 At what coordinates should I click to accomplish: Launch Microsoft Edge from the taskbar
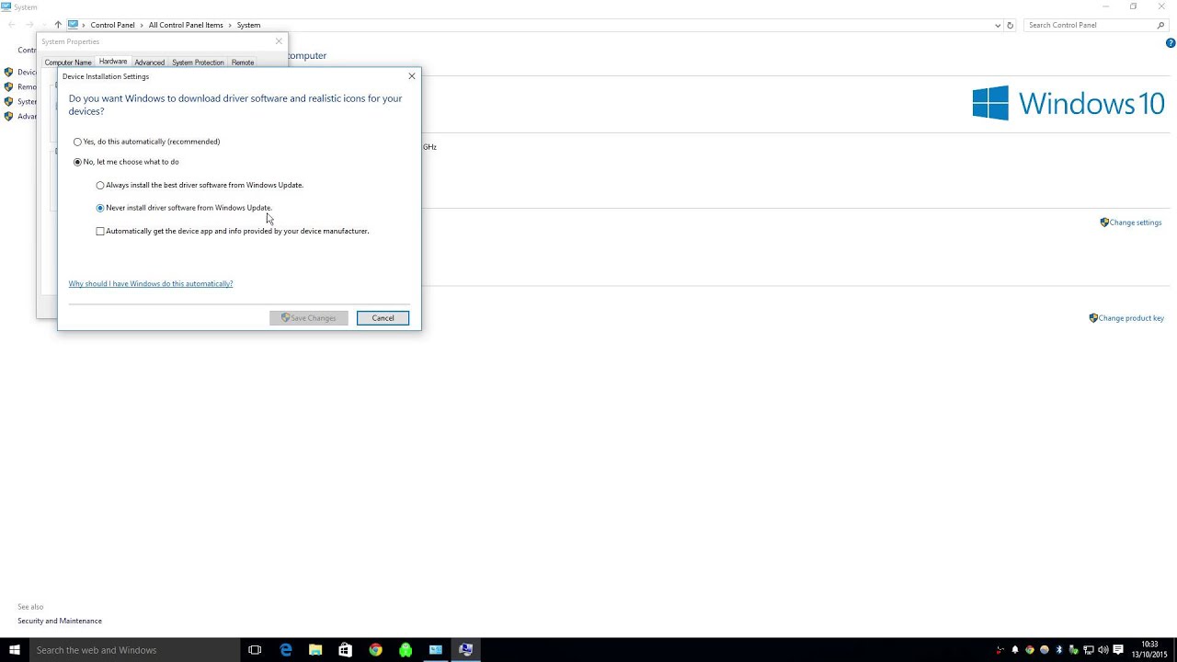pyautogui.click(x=286, y=650)
